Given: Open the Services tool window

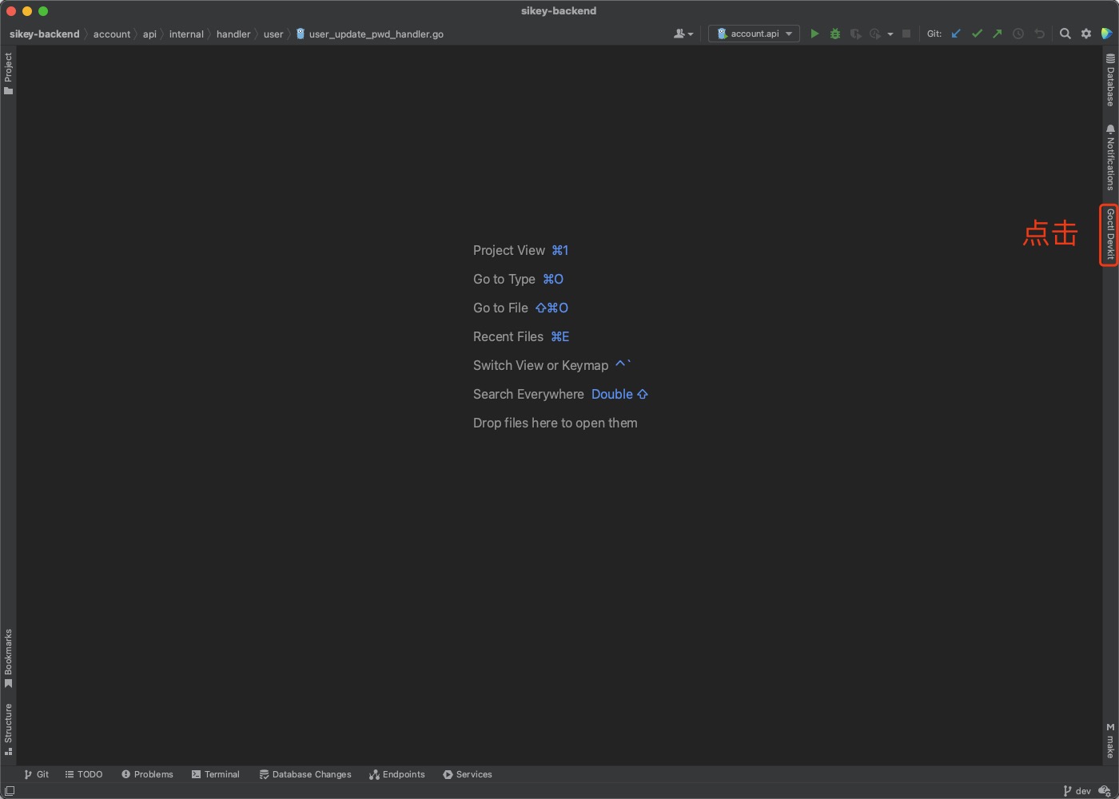Looking at the screenshot, I should point(468,774).
